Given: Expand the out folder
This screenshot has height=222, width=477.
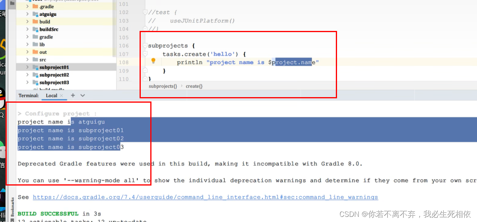Looking at the screenshot, I should (x=27, y=52).
